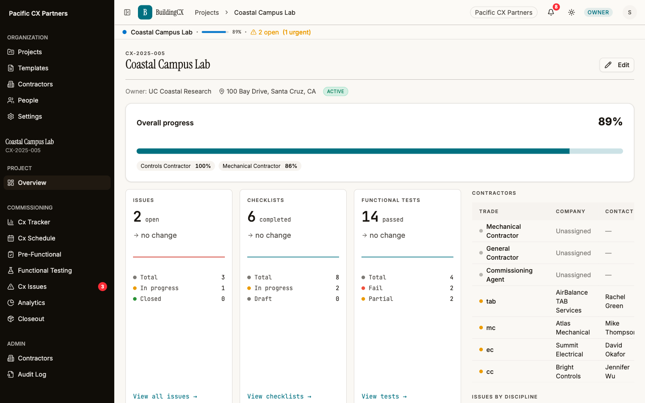Open Analytics page
This screenshot has height=403, width=645.
57,303
